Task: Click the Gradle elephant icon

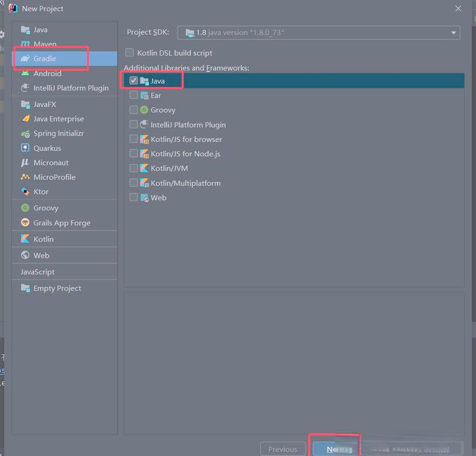Action: point(25,58)
